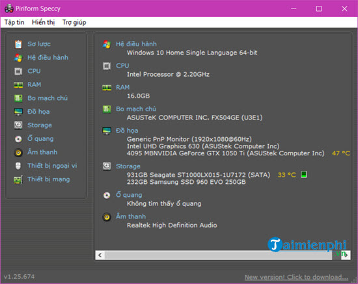The height and width of the screenshot is (284, 358).
Task: Click the Âm thanh speaker icon in summary panel
Action: coord(107,217)
